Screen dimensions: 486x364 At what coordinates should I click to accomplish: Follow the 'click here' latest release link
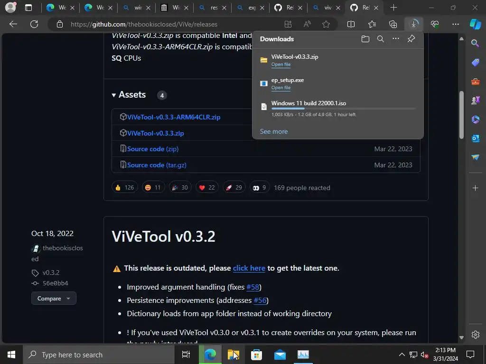tap(249, 268)
